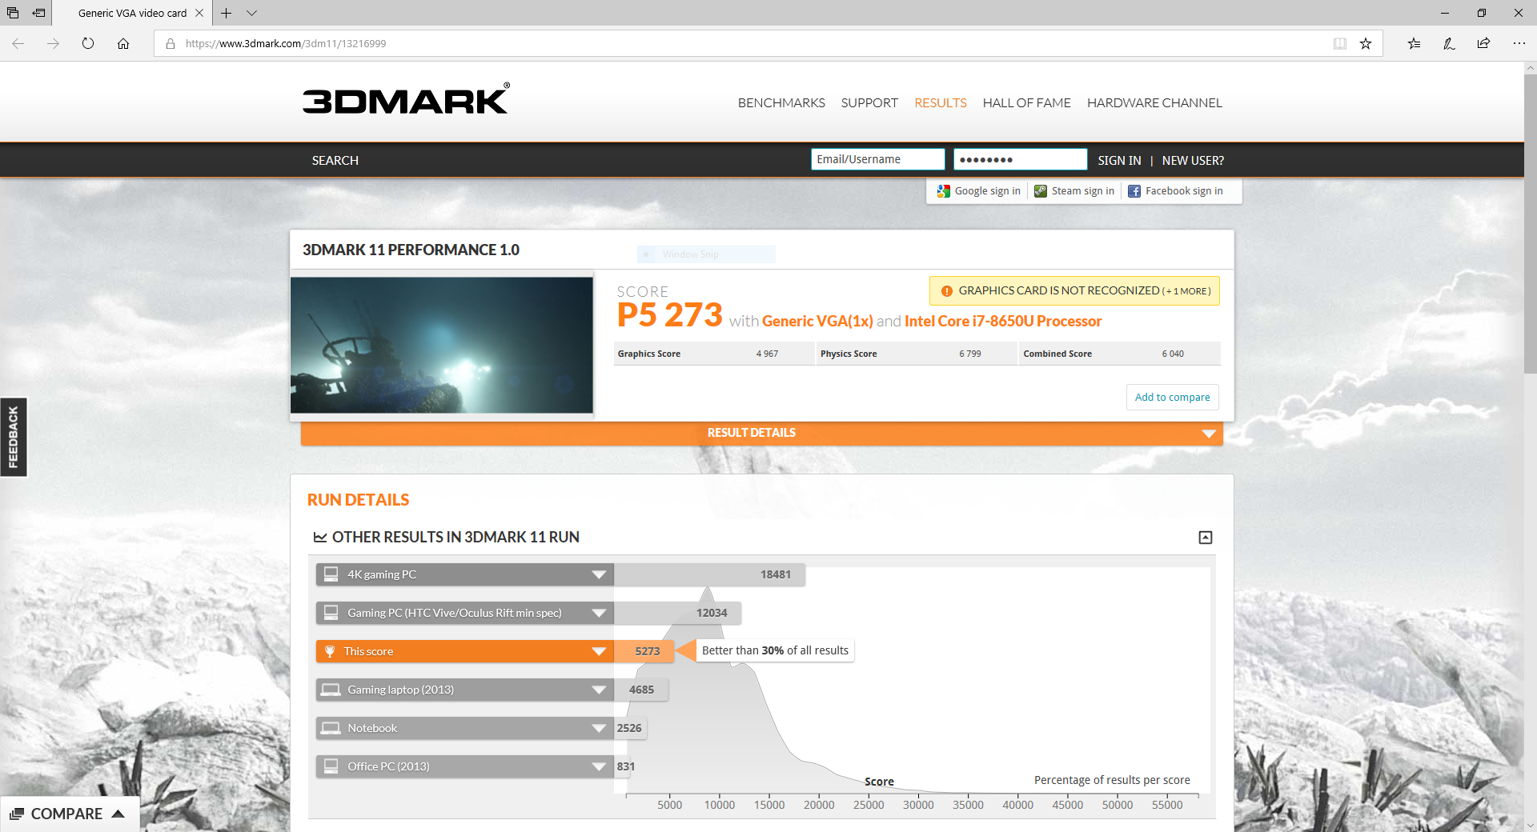Click the Add to compare button
The image size is (1537, 832).
click(x=1173, y=397)
